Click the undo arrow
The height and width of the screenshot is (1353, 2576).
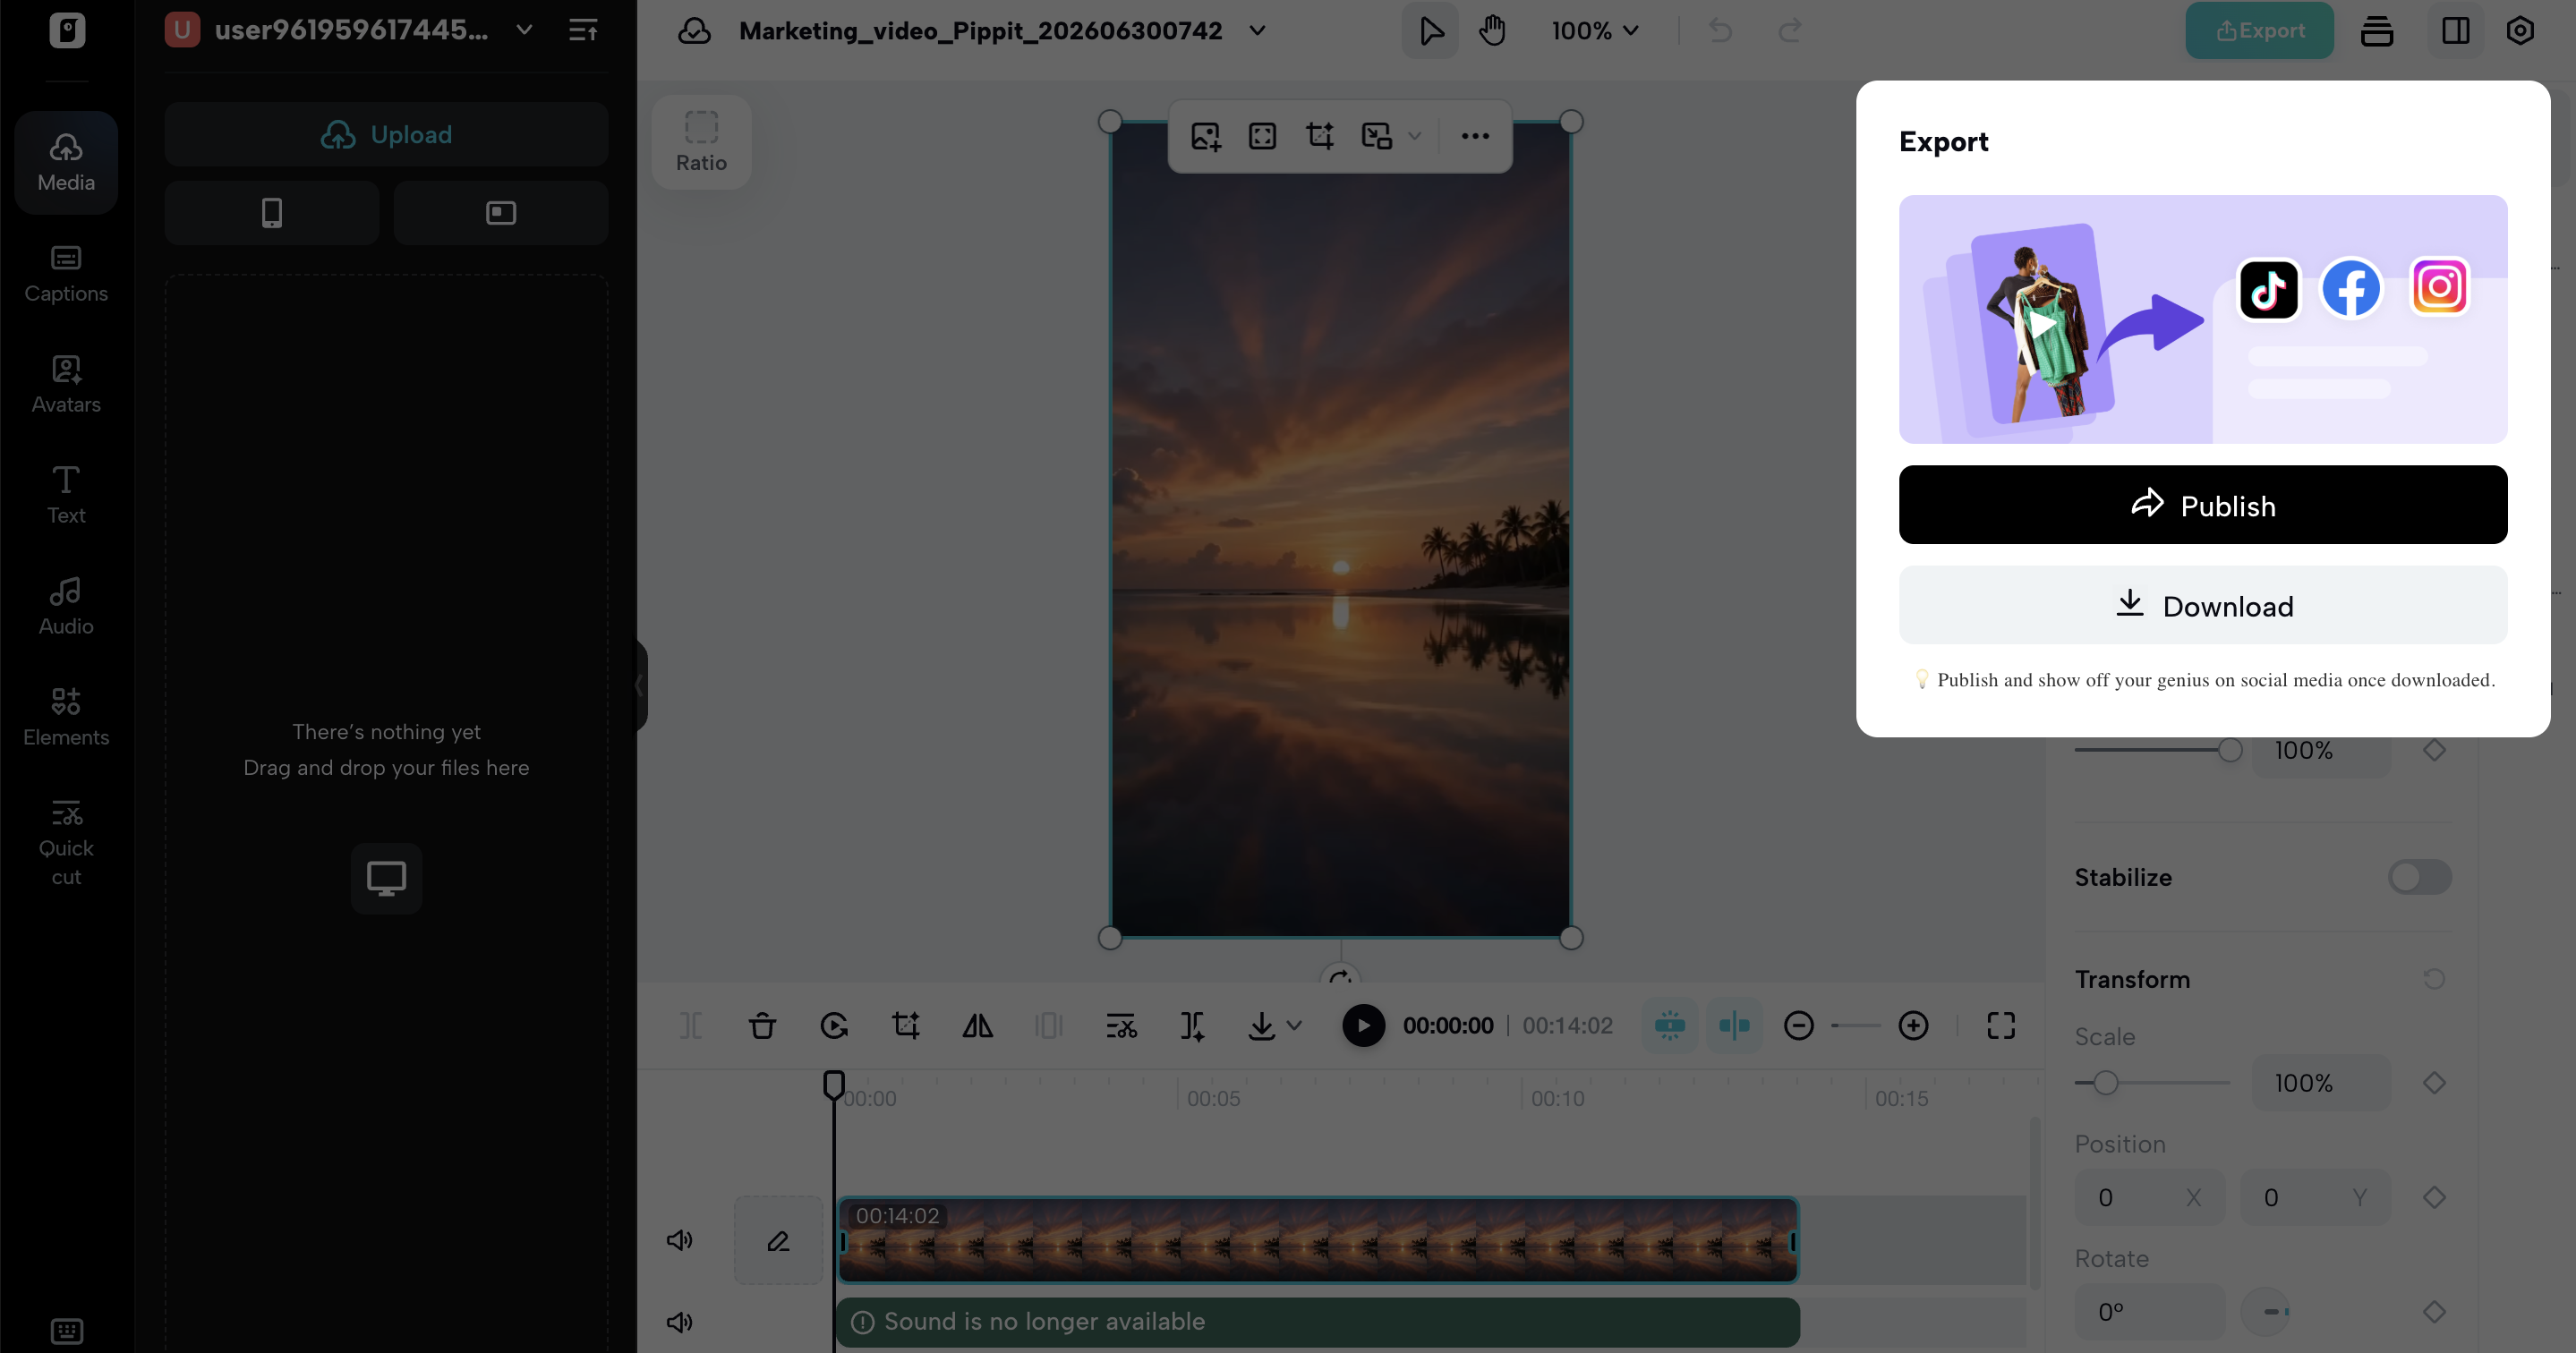click(x=1720, y=31)
